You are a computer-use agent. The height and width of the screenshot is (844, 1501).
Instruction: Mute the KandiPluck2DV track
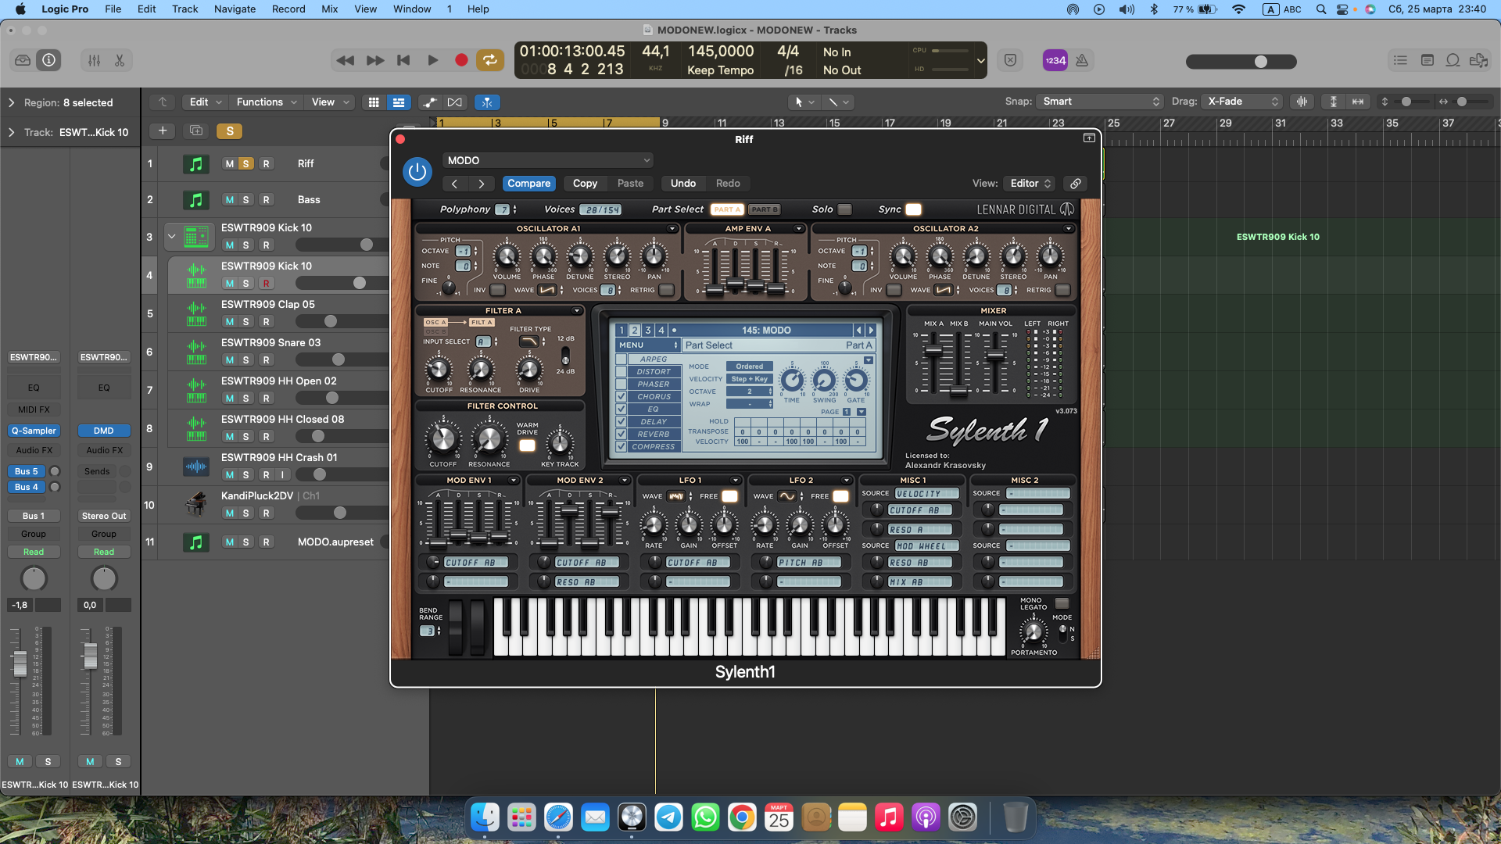[229, 513]
